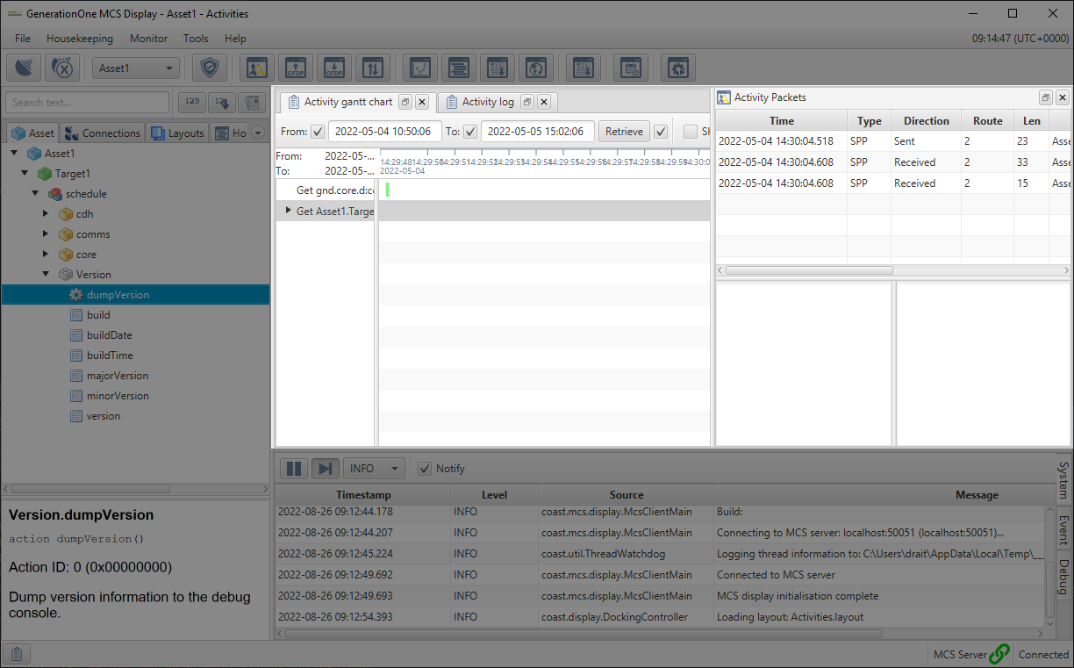Toggle the To date checkbox
The height and width of the screenshot is (668, 1074).
click(470, 132)
